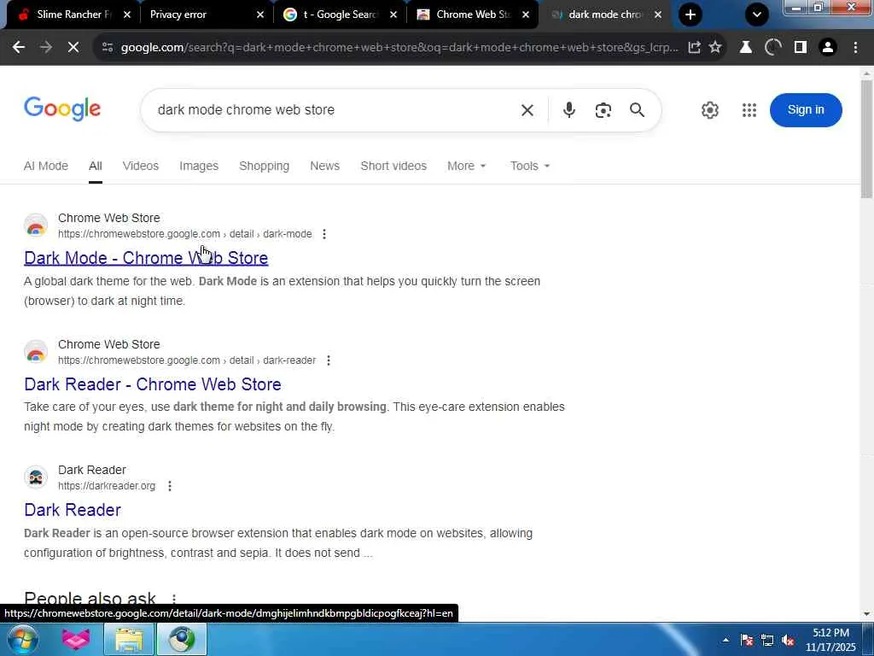Viewport: 874px width, 656px height.
Task: Close the Chrome Web Store tab
Action: (x=525, y=15)
